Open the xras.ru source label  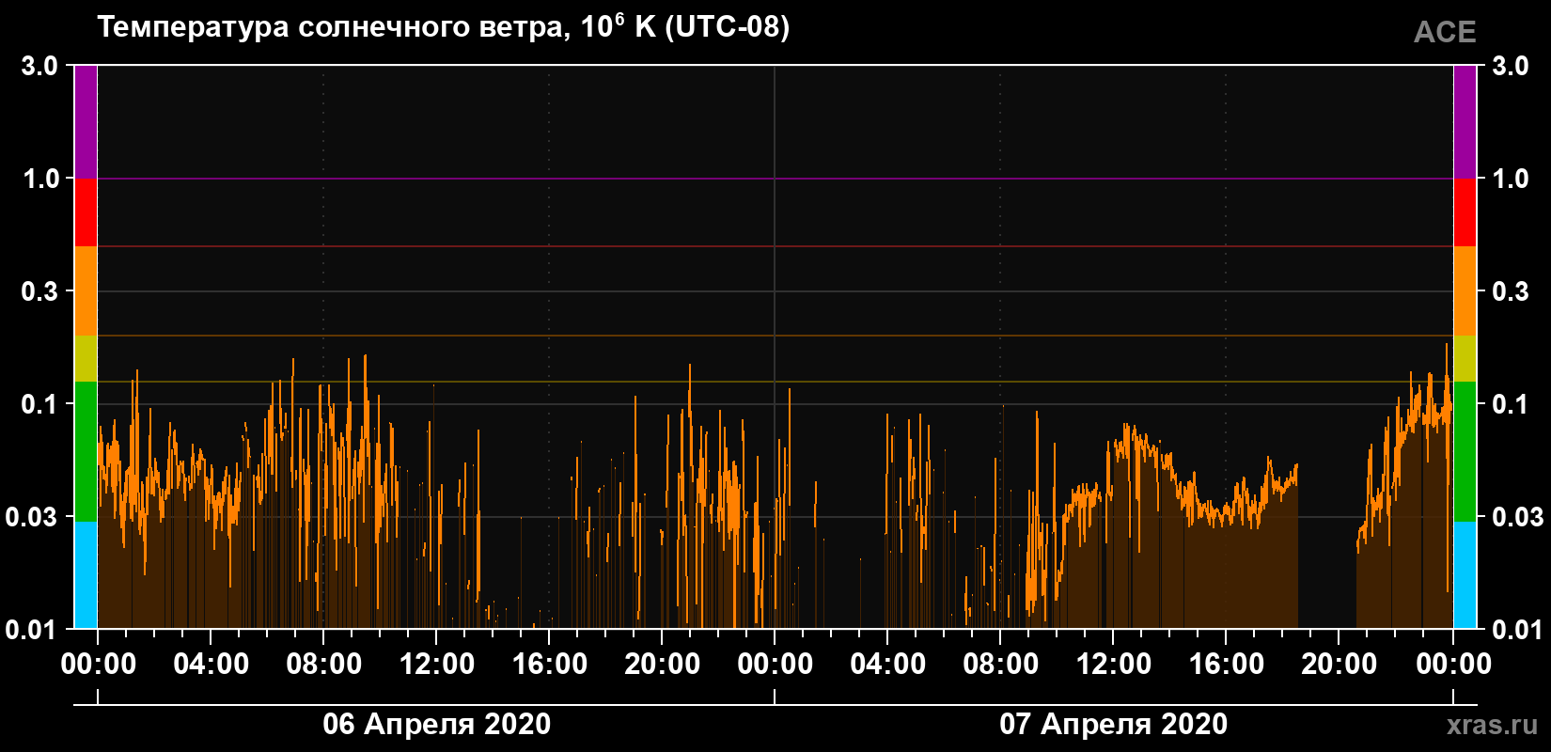[x=1493, y=725]
